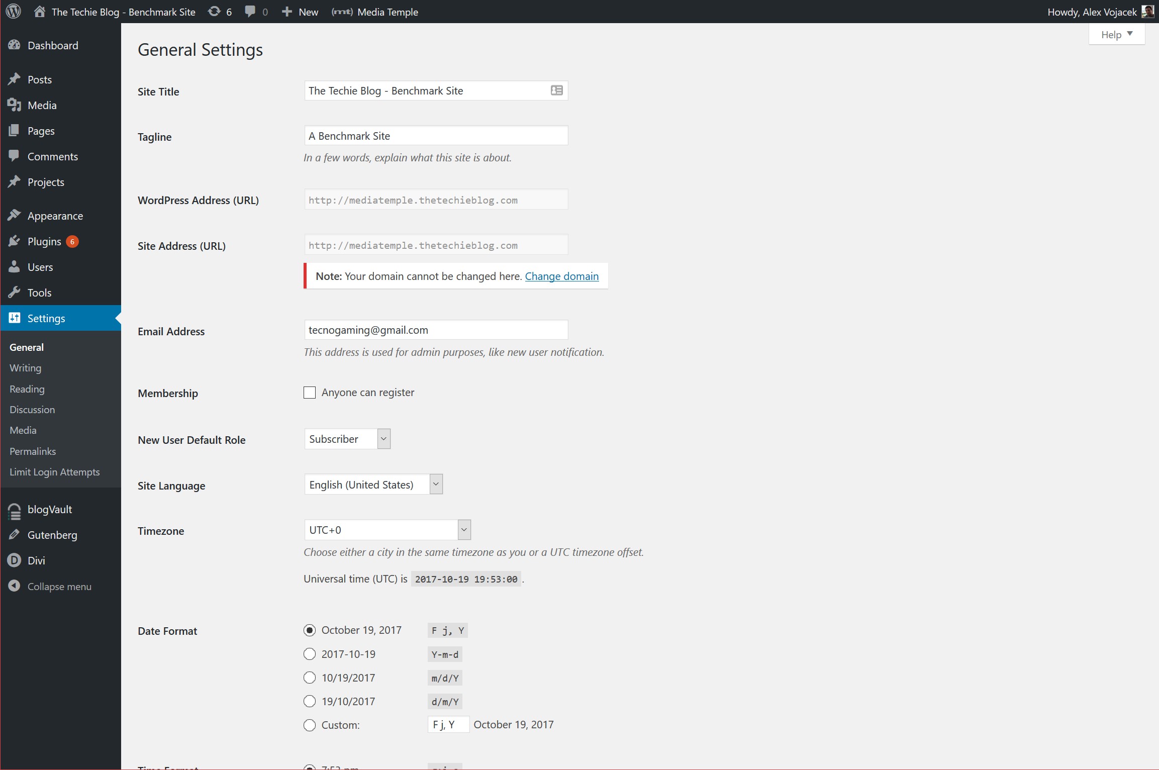Open Limit Login Attempts settings

[55, 472]
